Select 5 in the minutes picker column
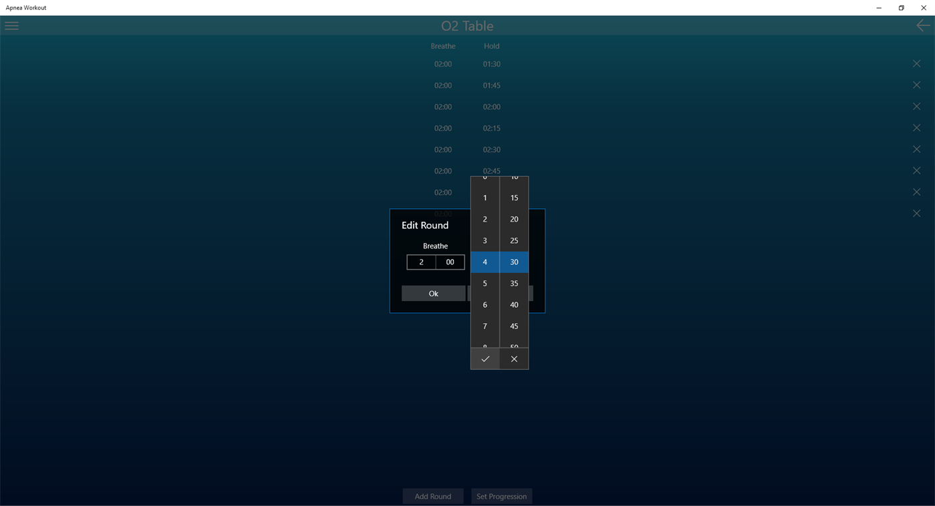The width and height of the screenshot is (935, 506). (x=485, y=283)
